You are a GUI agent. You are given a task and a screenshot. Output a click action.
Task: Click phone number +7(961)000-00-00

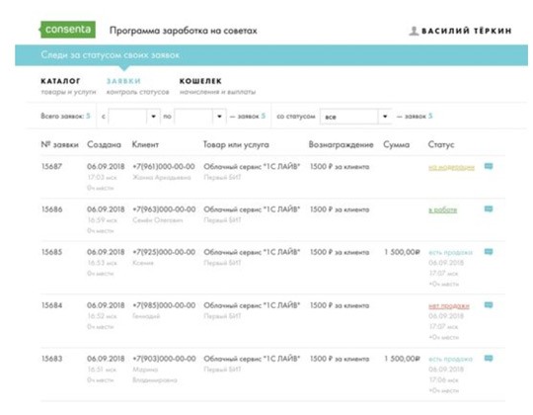164,166
